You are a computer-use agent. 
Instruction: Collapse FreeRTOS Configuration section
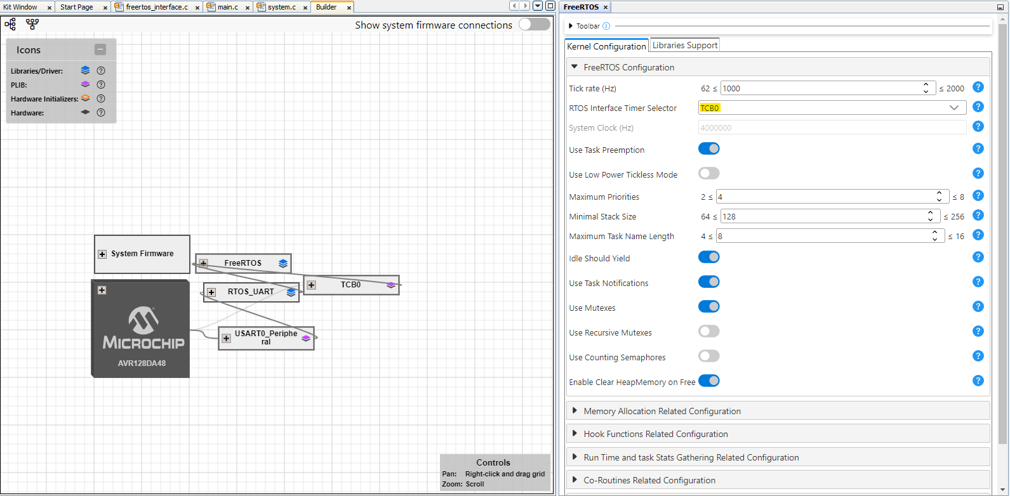(x=575, y=67)
